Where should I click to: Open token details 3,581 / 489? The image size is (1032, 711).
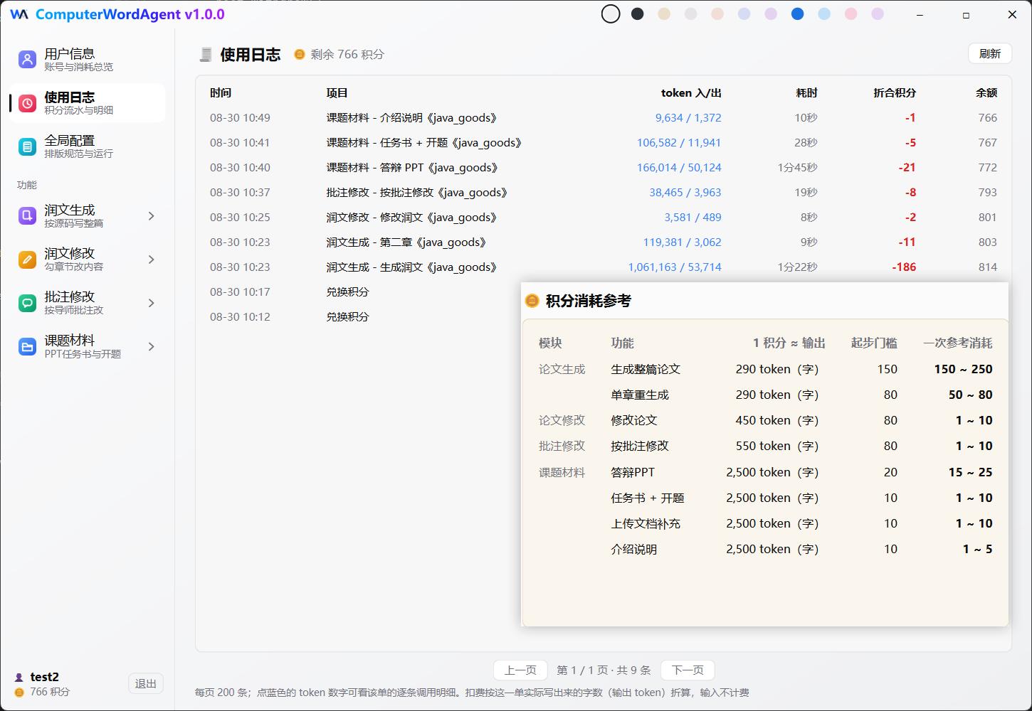click(x=693, y=218)
